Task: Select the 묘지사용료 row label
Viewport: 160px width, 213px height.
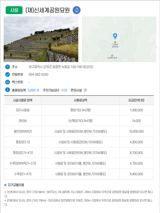Action: tap(23, 110)
